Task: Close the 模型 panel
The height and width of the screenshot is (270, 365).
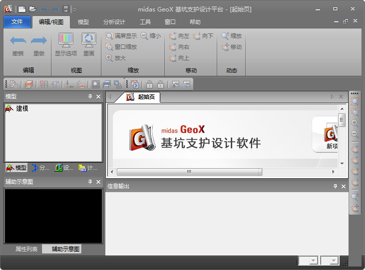Action: [x=98, y=96]
